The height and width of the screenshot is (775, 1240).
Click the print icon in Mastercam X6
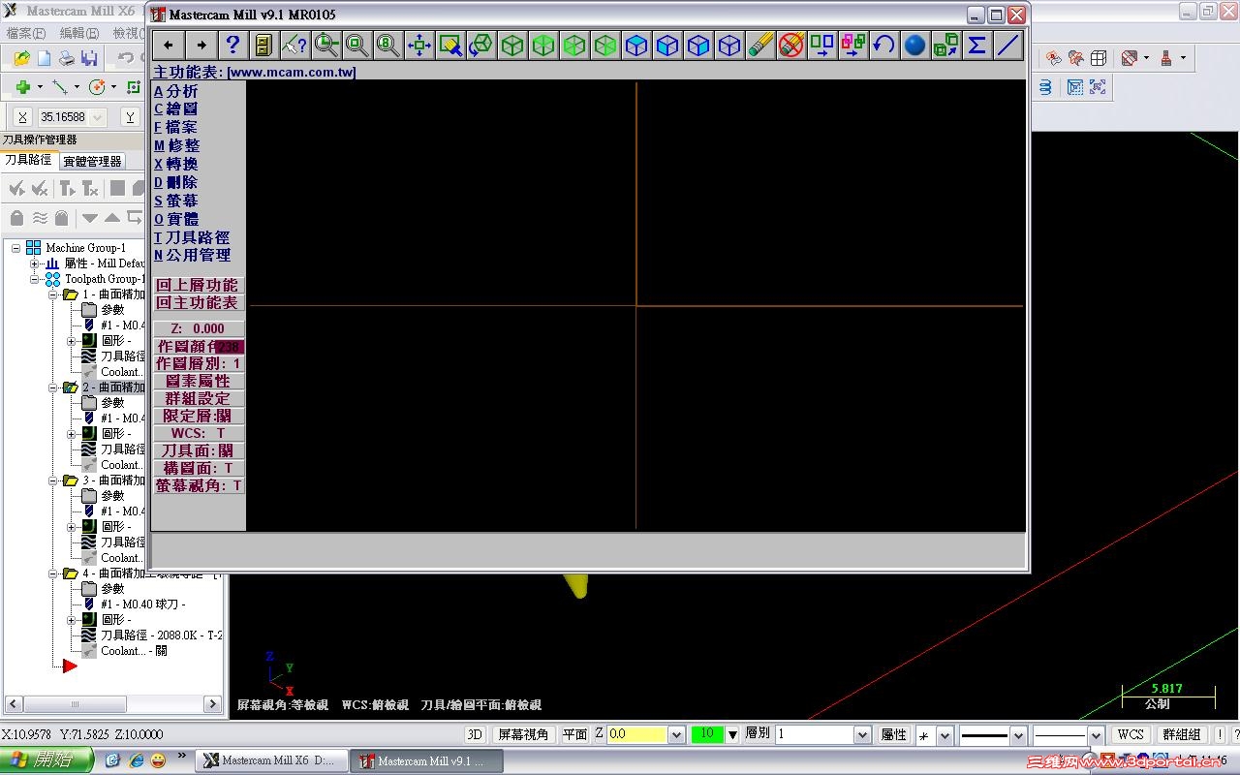point(66,59)
